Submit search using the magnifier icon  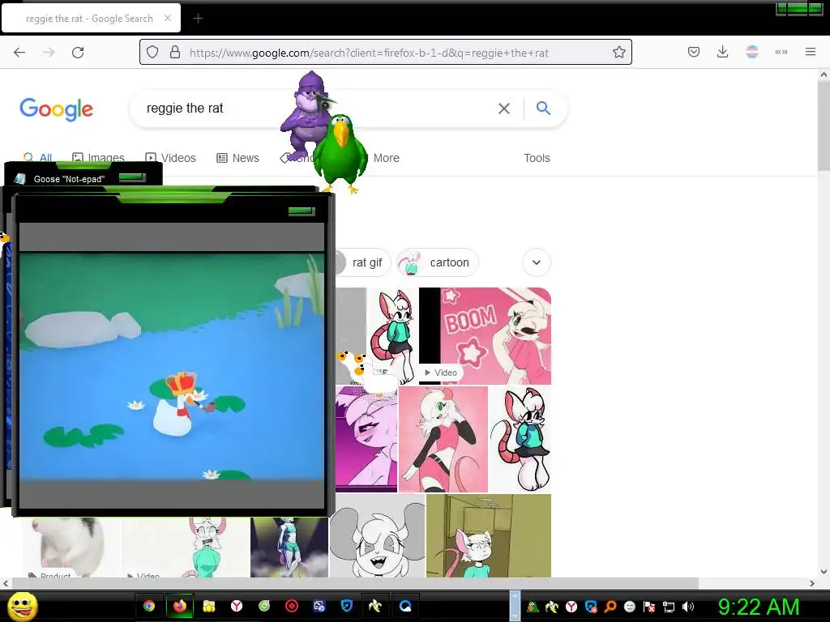click(543, 108)
